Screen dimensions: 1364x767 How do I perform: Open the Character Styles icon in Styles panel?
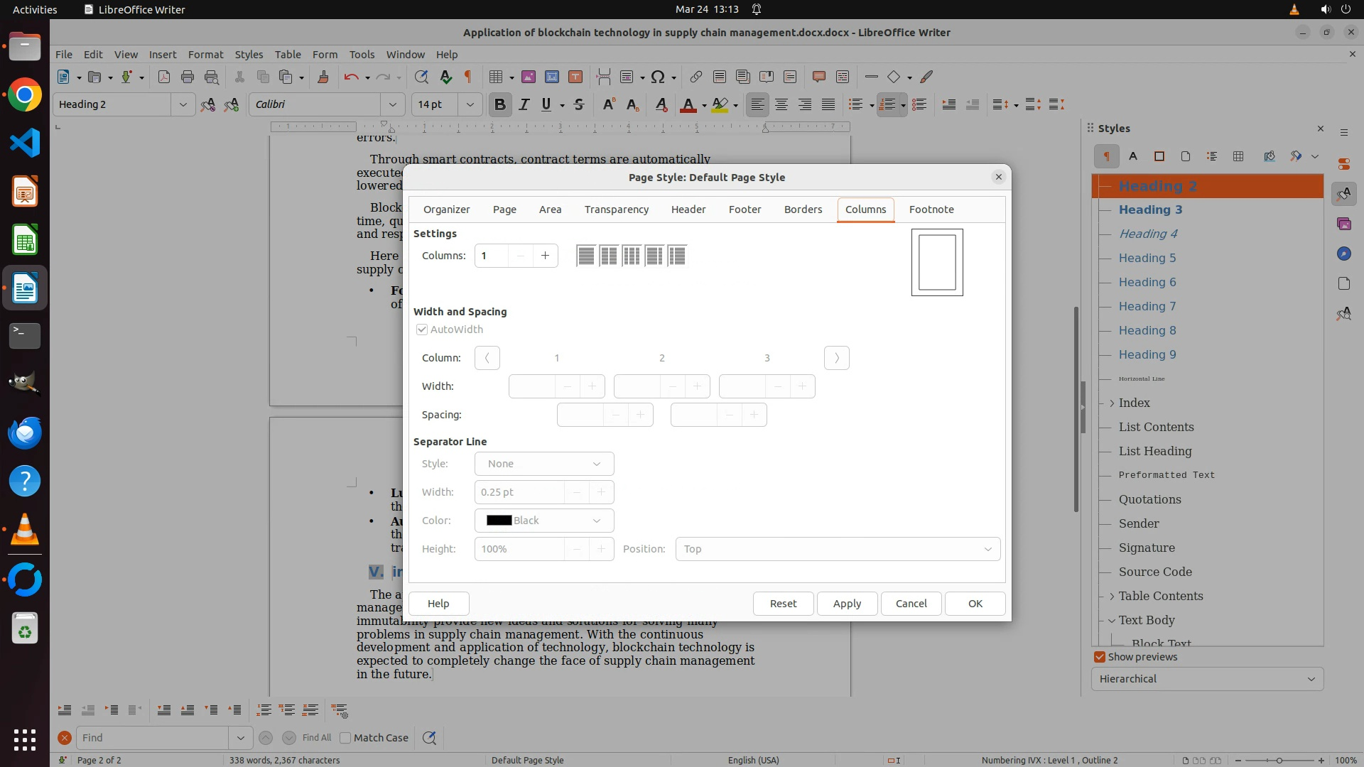(x=1133, y=156)
